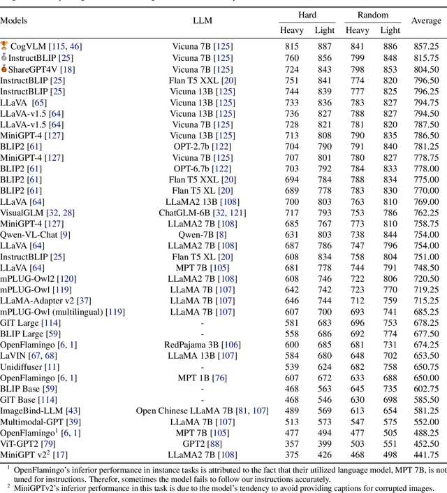
Task: Open citation 8 after Qwen-7B
Action: coord(221,235)
